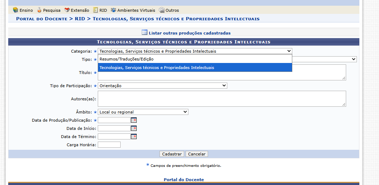
Task: Click the Carga Horária label
Action: coord(81,145)
